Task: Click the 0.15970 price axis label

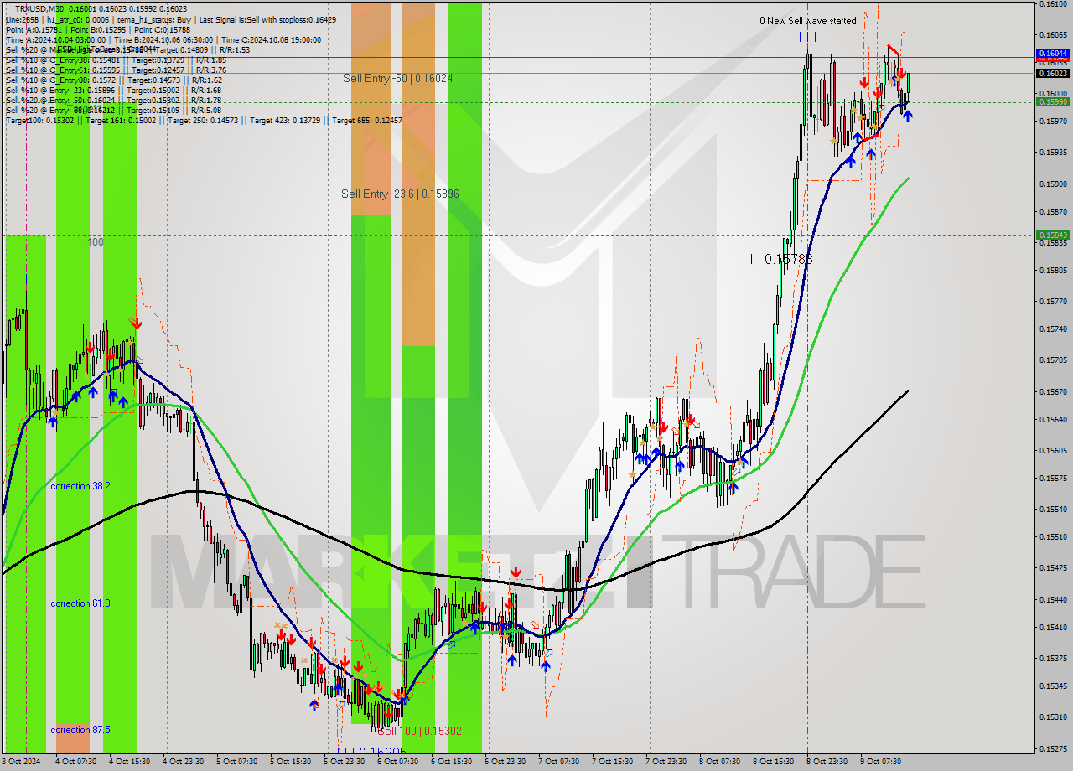Action: click(1054, 122)
